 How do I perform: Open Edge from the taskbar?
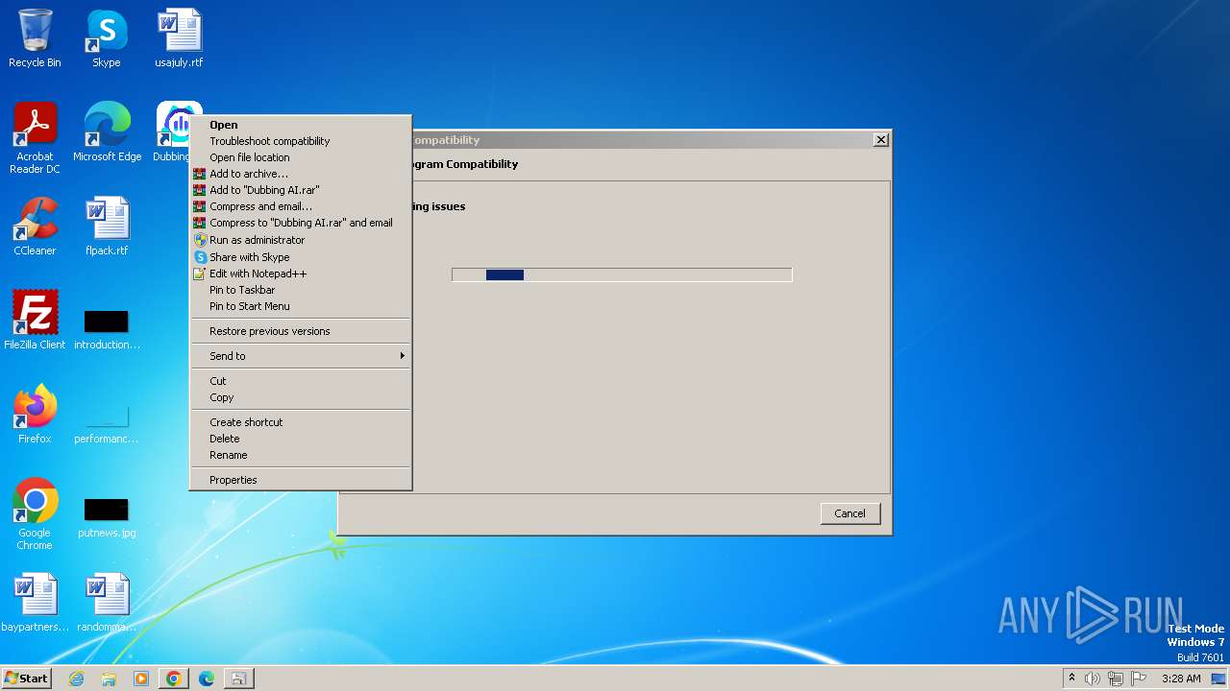(x=207, y=679)
